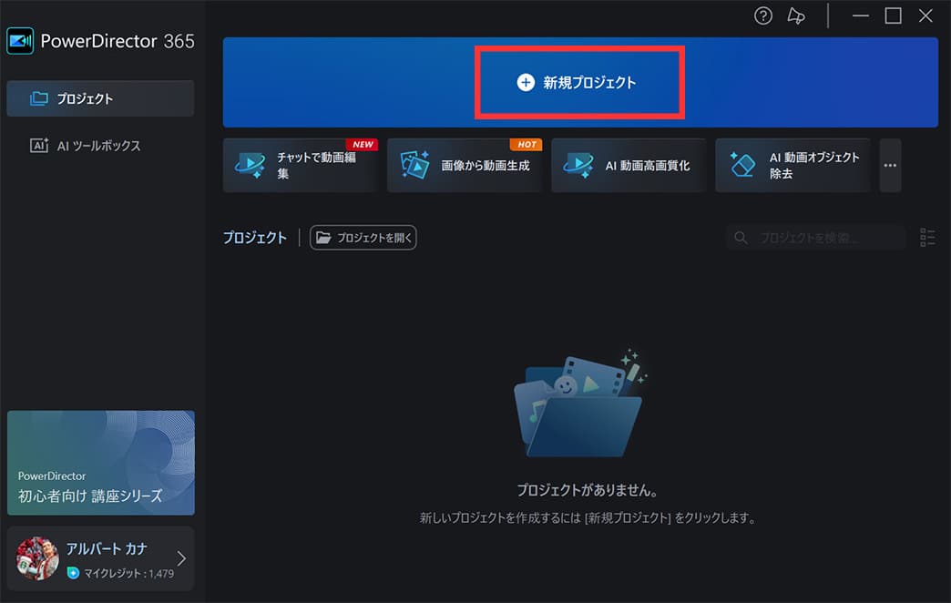Minimize the PowerDirector window
The image size is (951, 603).
click(861, 15)
